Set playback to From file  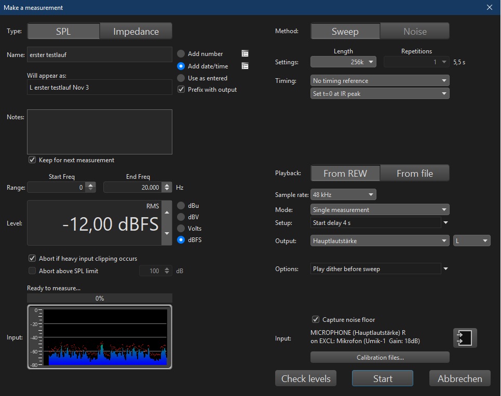pyautogui.click(x=415, y=173)
